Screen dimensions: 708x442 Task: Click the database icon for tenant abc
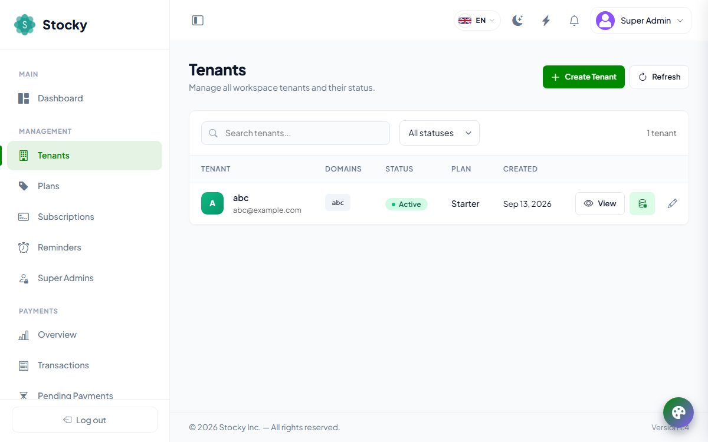[x=642, y=204]
